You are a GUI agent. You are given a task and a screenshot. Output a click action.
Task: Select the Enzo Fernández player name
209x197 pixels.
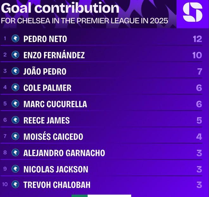tap(54, 55)
